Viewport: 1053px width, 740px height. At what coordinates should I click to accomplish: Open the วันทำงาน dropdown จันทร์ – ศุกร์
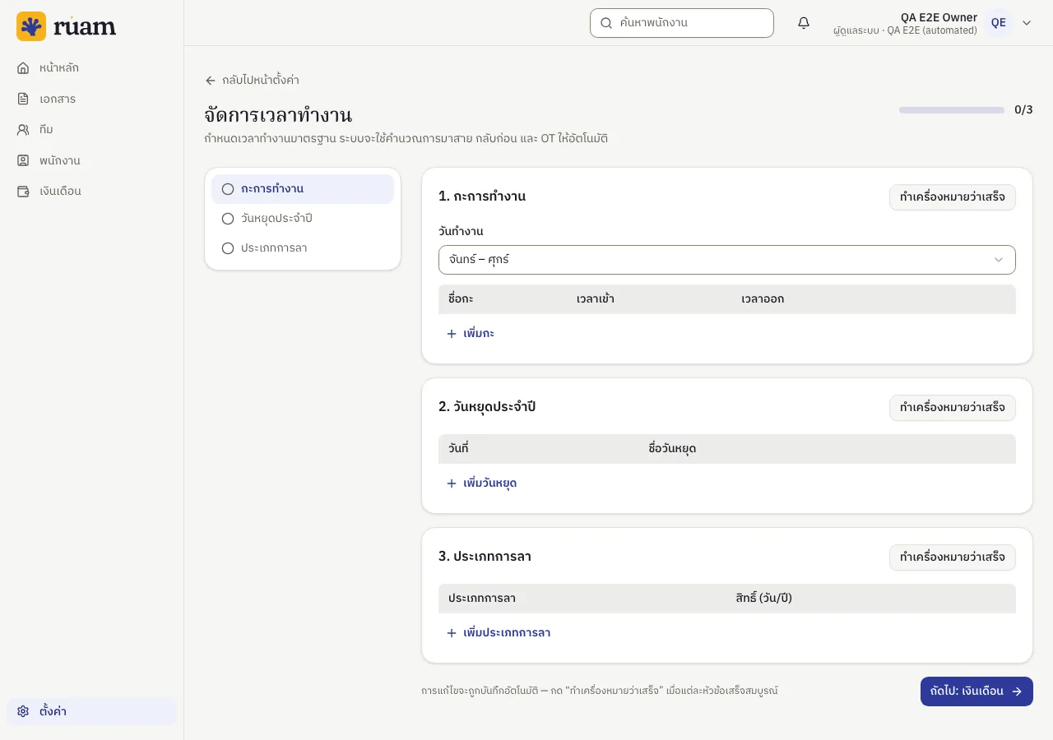(x=727, y=260)
